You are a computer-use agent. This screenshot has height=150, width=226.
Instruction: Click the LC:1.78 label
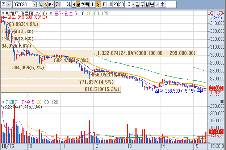[215, 13]
